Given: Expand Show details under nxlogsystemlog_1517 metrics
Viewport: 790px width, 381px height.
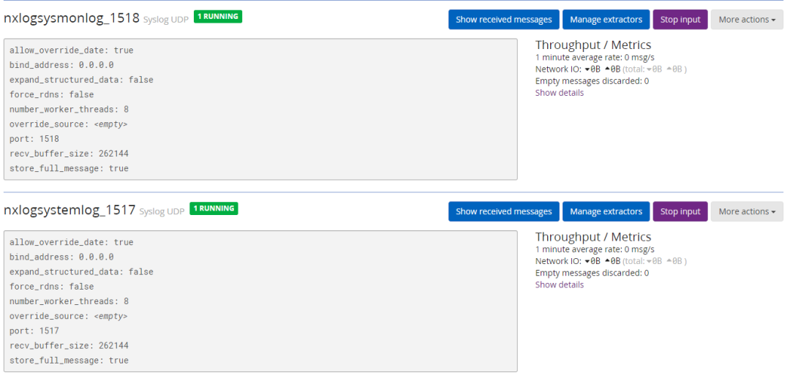Looking at the screenshot, I should click(559, 284).
